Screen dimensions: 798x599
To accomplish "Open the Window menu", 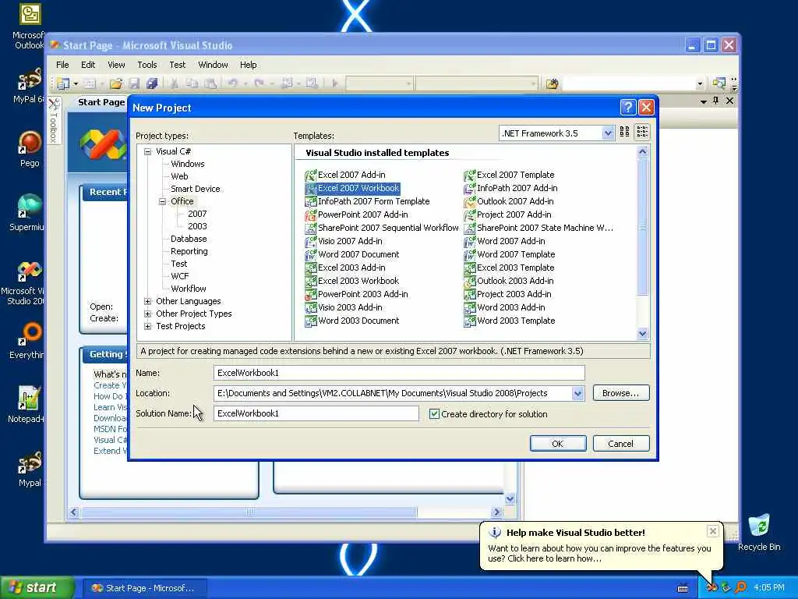I will (x=213, y=65).
